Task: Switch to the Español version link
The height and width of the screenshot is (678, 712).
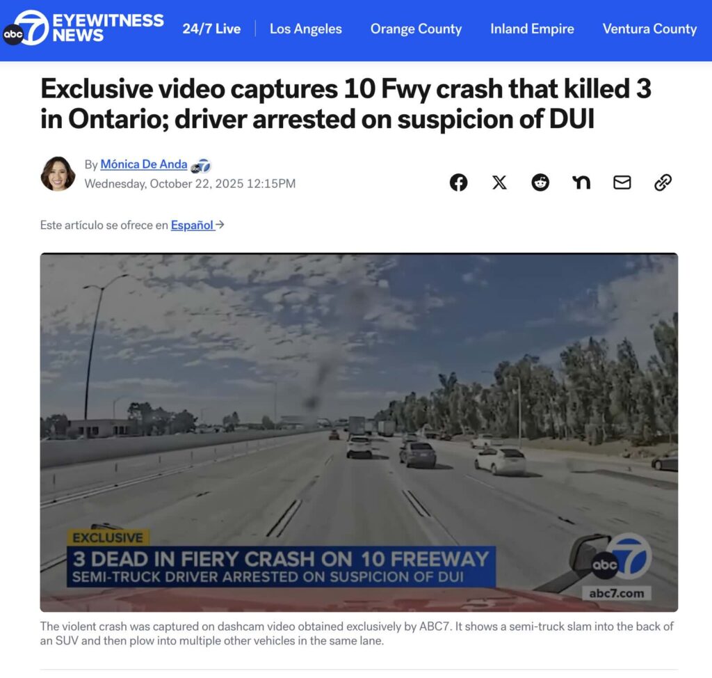Action: (192, 225)
